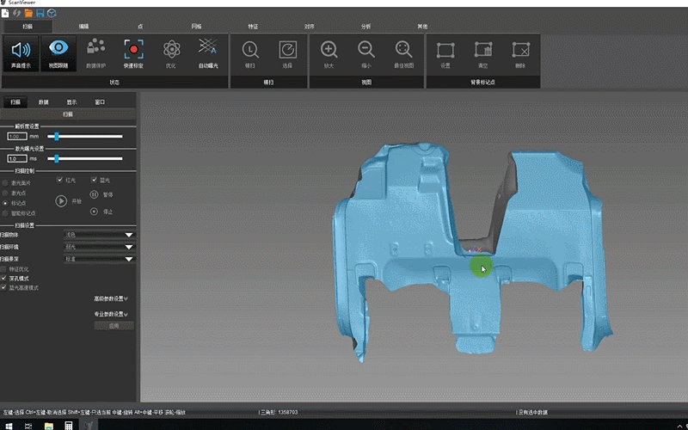Click the resolution setting (解析度设置) slider handle

point(57,136)
